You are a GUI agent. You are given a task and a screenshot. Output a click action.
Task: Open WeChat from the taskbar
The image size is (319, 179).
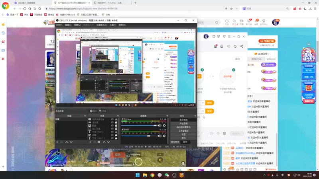167,175
